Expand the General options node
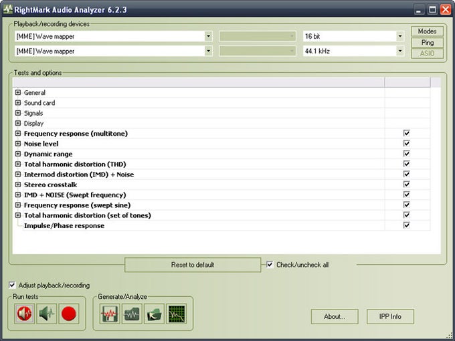Image resolution: width=455 pixels, height=341 pixels. click(18, 92)
